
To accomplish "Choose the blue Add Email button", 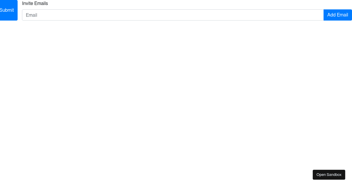I will click(x=338, y=15).
